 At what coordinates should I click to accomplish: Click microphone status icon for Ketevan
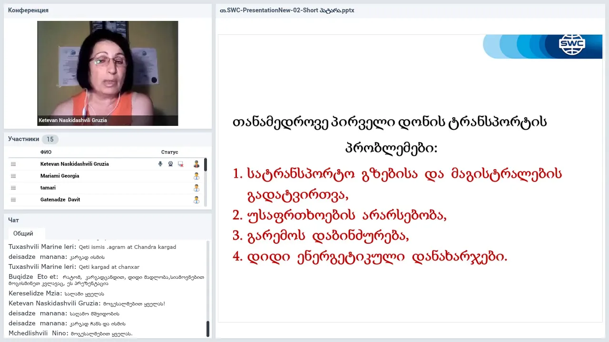point(160,164)
